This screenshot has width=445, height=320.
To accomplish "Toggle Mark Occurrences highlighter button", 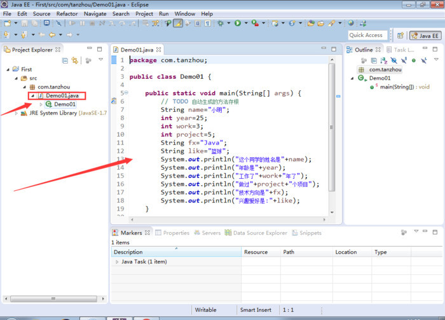I will click(x=178, y=24).
